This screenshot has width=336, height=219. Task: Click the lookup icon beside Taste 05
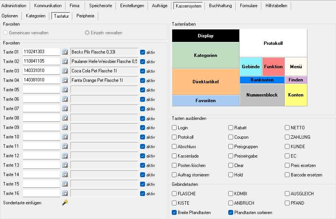pos(65,90)
